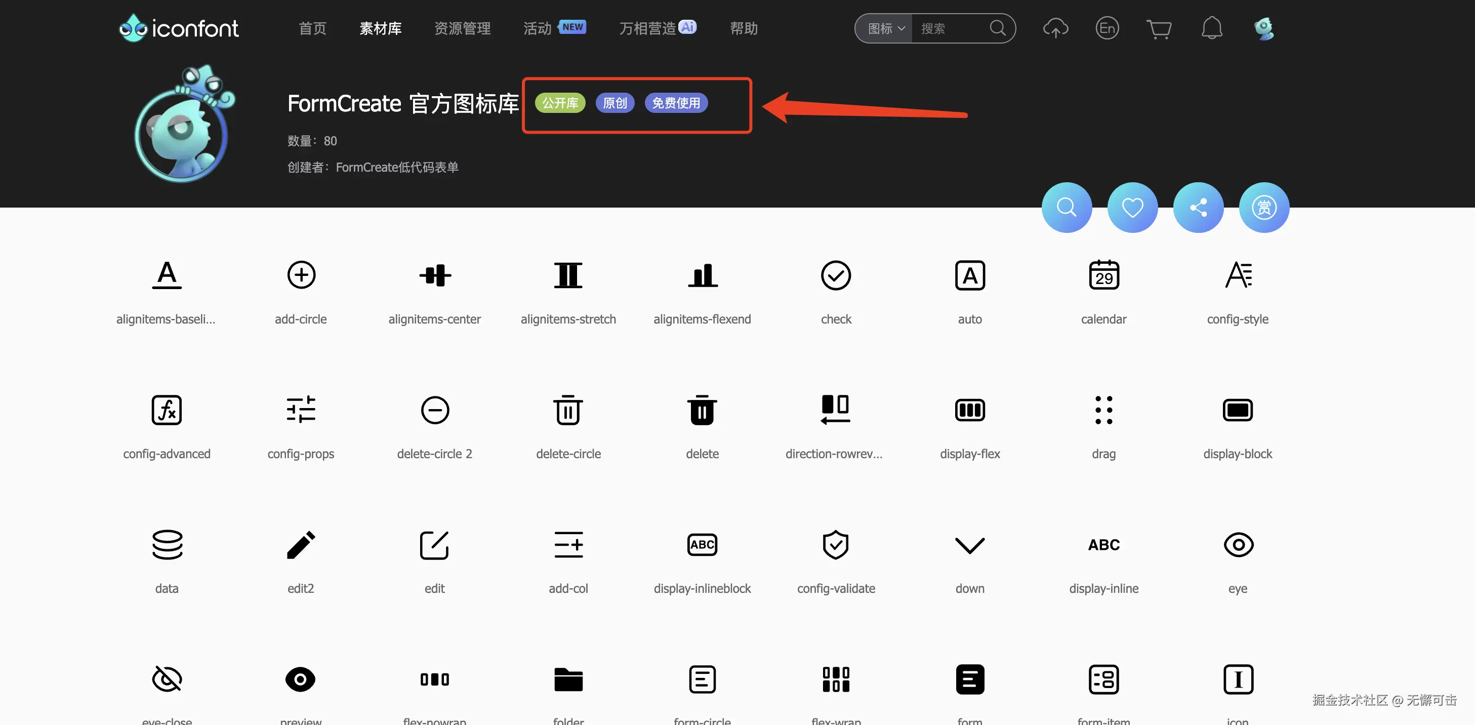Click the round reward (赏) button
This screenshot has height=725, width=1475.
(x=1264, y=207)
